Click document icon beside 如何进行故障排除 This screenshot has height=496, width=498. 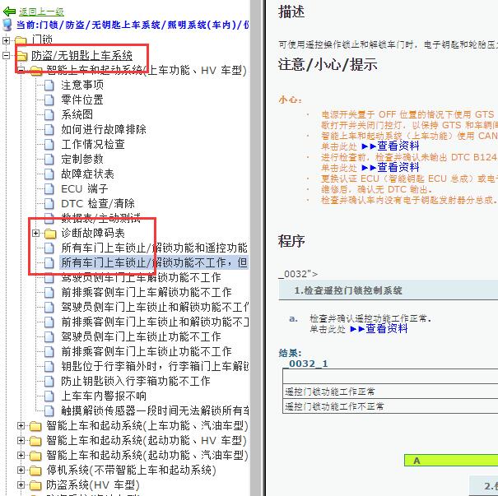pos(49,129)
